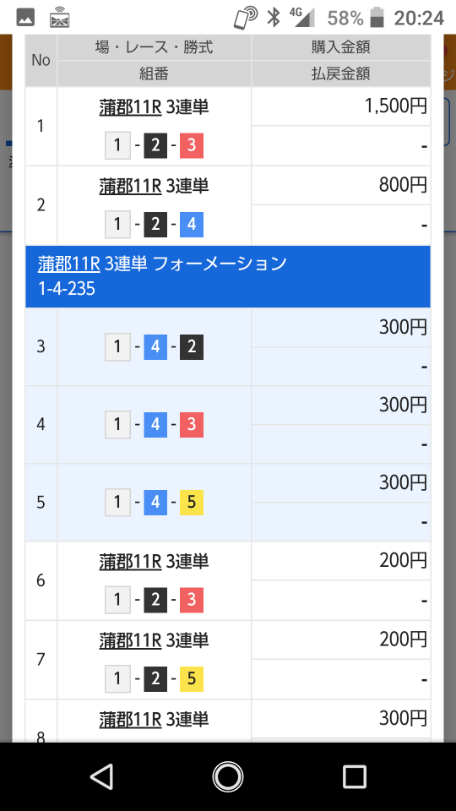Select the 購入金額 column header

click(x=340, y=47)
